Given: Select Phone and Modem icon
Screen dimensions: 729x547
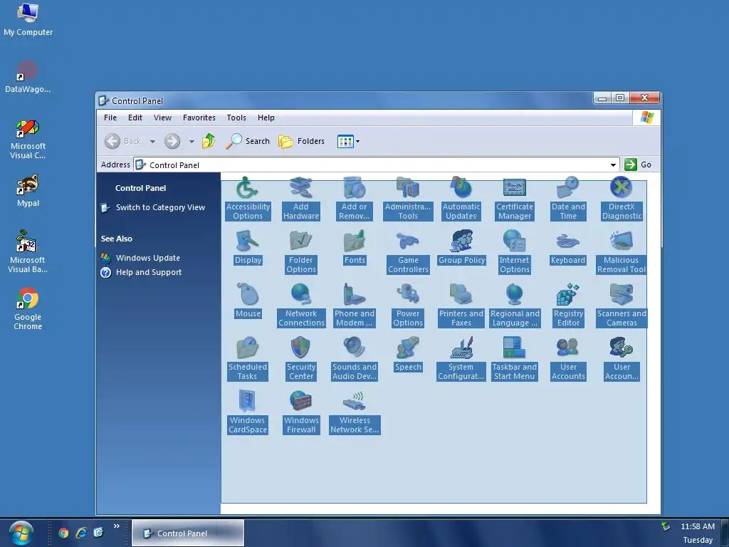Looking at the screenshot, I should (x=355, y=306).
